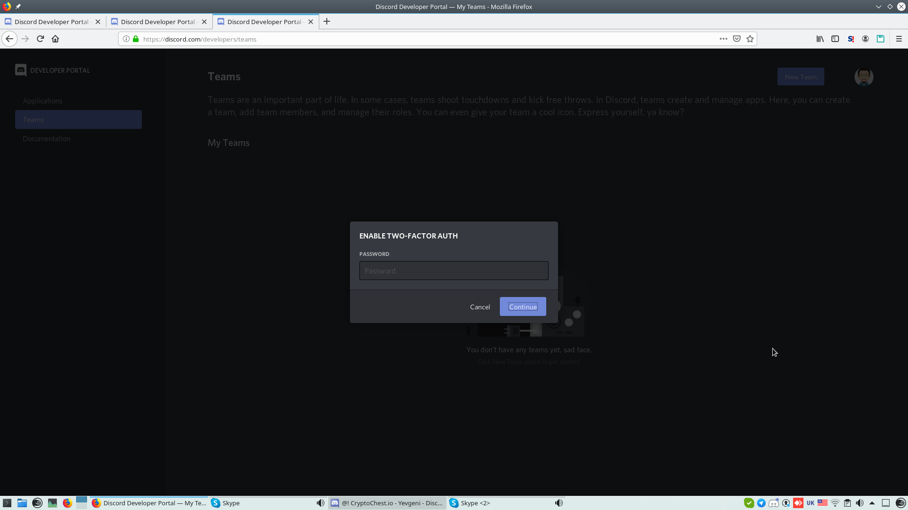Viewport: 908px width, 510px height.
Task: Open Firefox Library icon
Action: pyautogui.click(x=820, y=39)
